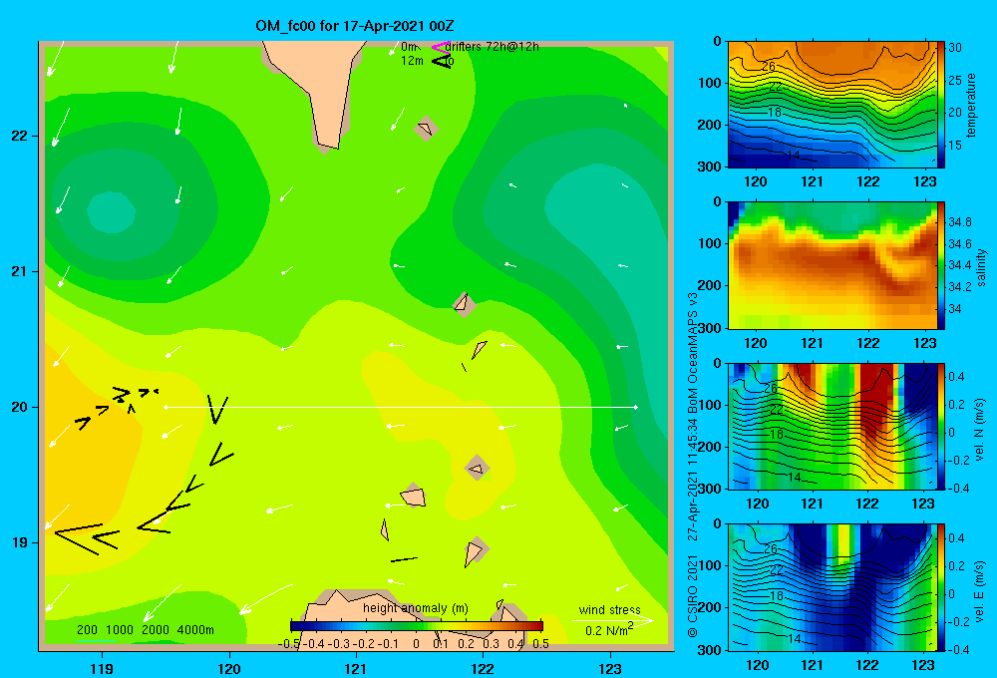Click the '30' tick on the temperature color bar
The image size is (997, 678).
click(955, 48)
